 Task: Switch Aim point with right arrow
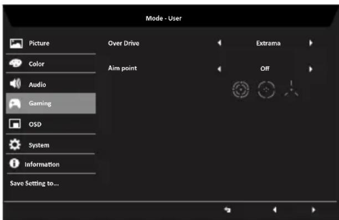pyautogui.click(x=311, y=69)
